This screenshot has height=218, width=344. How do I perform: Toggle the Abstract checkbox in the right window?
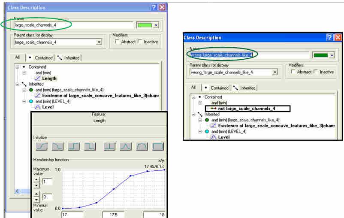(x=293, y=72)
